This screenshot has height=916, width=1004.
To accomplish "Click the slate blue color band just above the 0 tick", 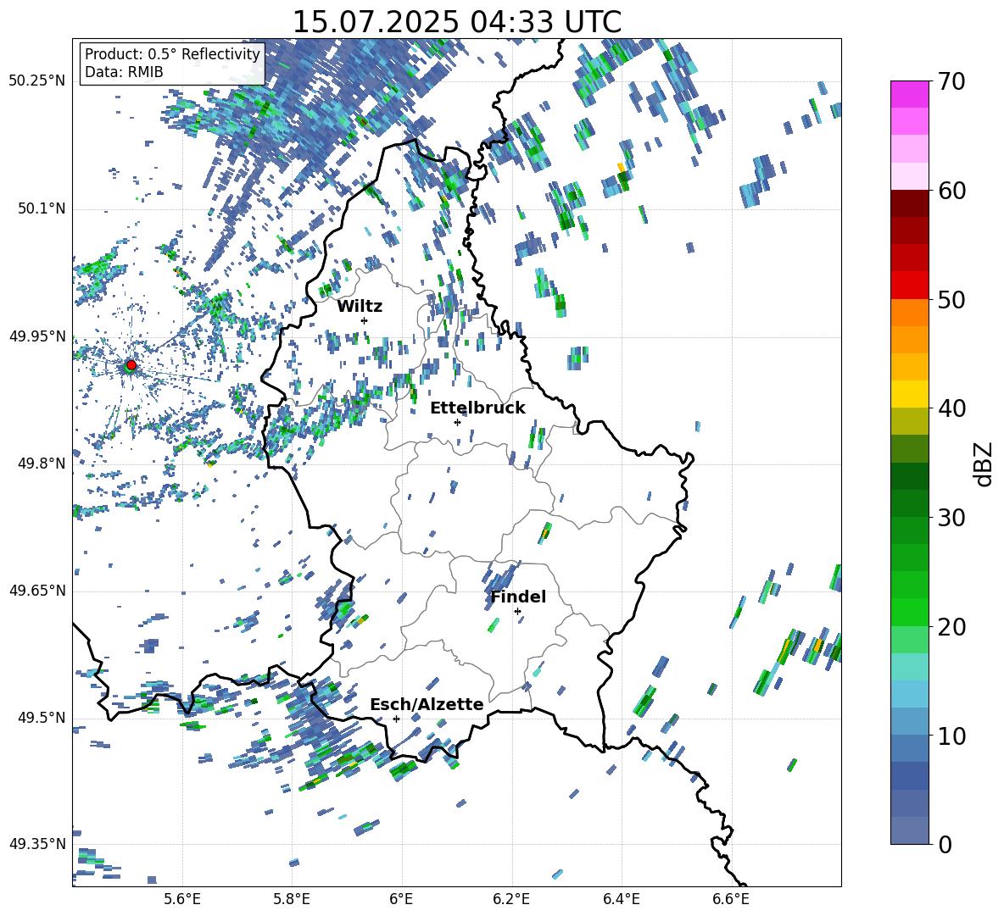I will click(909, 830).
